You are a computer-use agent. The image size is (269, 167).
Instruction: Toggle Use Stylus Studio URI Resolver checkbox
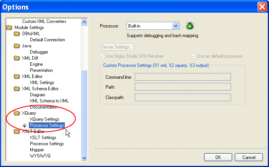[102, 56]
